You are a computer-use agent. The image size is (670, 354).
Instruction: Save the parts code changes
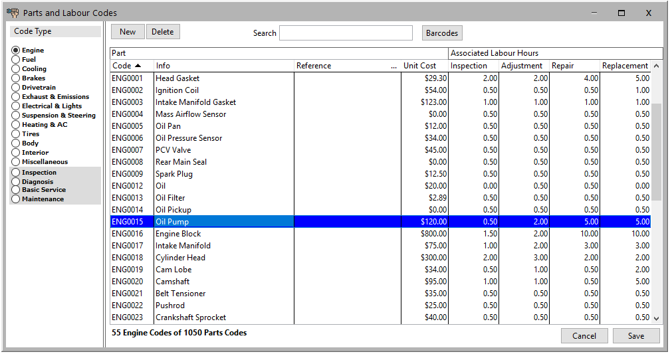[x=635, y=335]
